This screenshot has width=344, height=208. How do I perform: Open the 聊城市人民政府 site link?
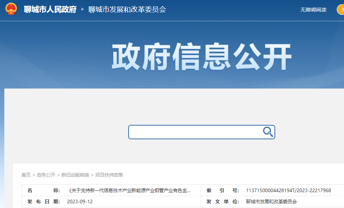50,10
